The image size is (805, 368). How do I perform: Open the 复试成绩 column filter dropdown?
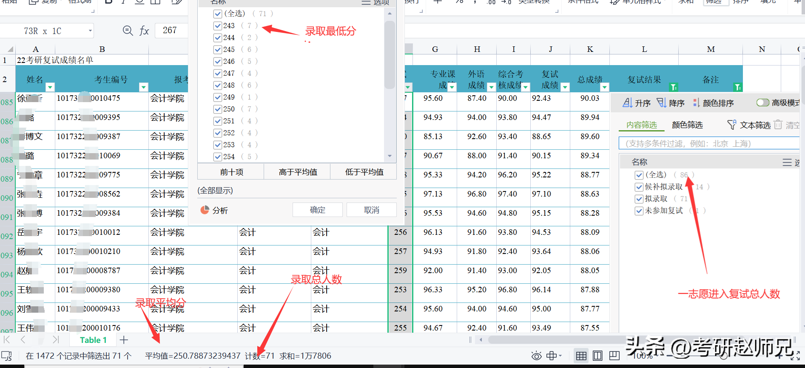pyautogui.click(x=565, y=87)
